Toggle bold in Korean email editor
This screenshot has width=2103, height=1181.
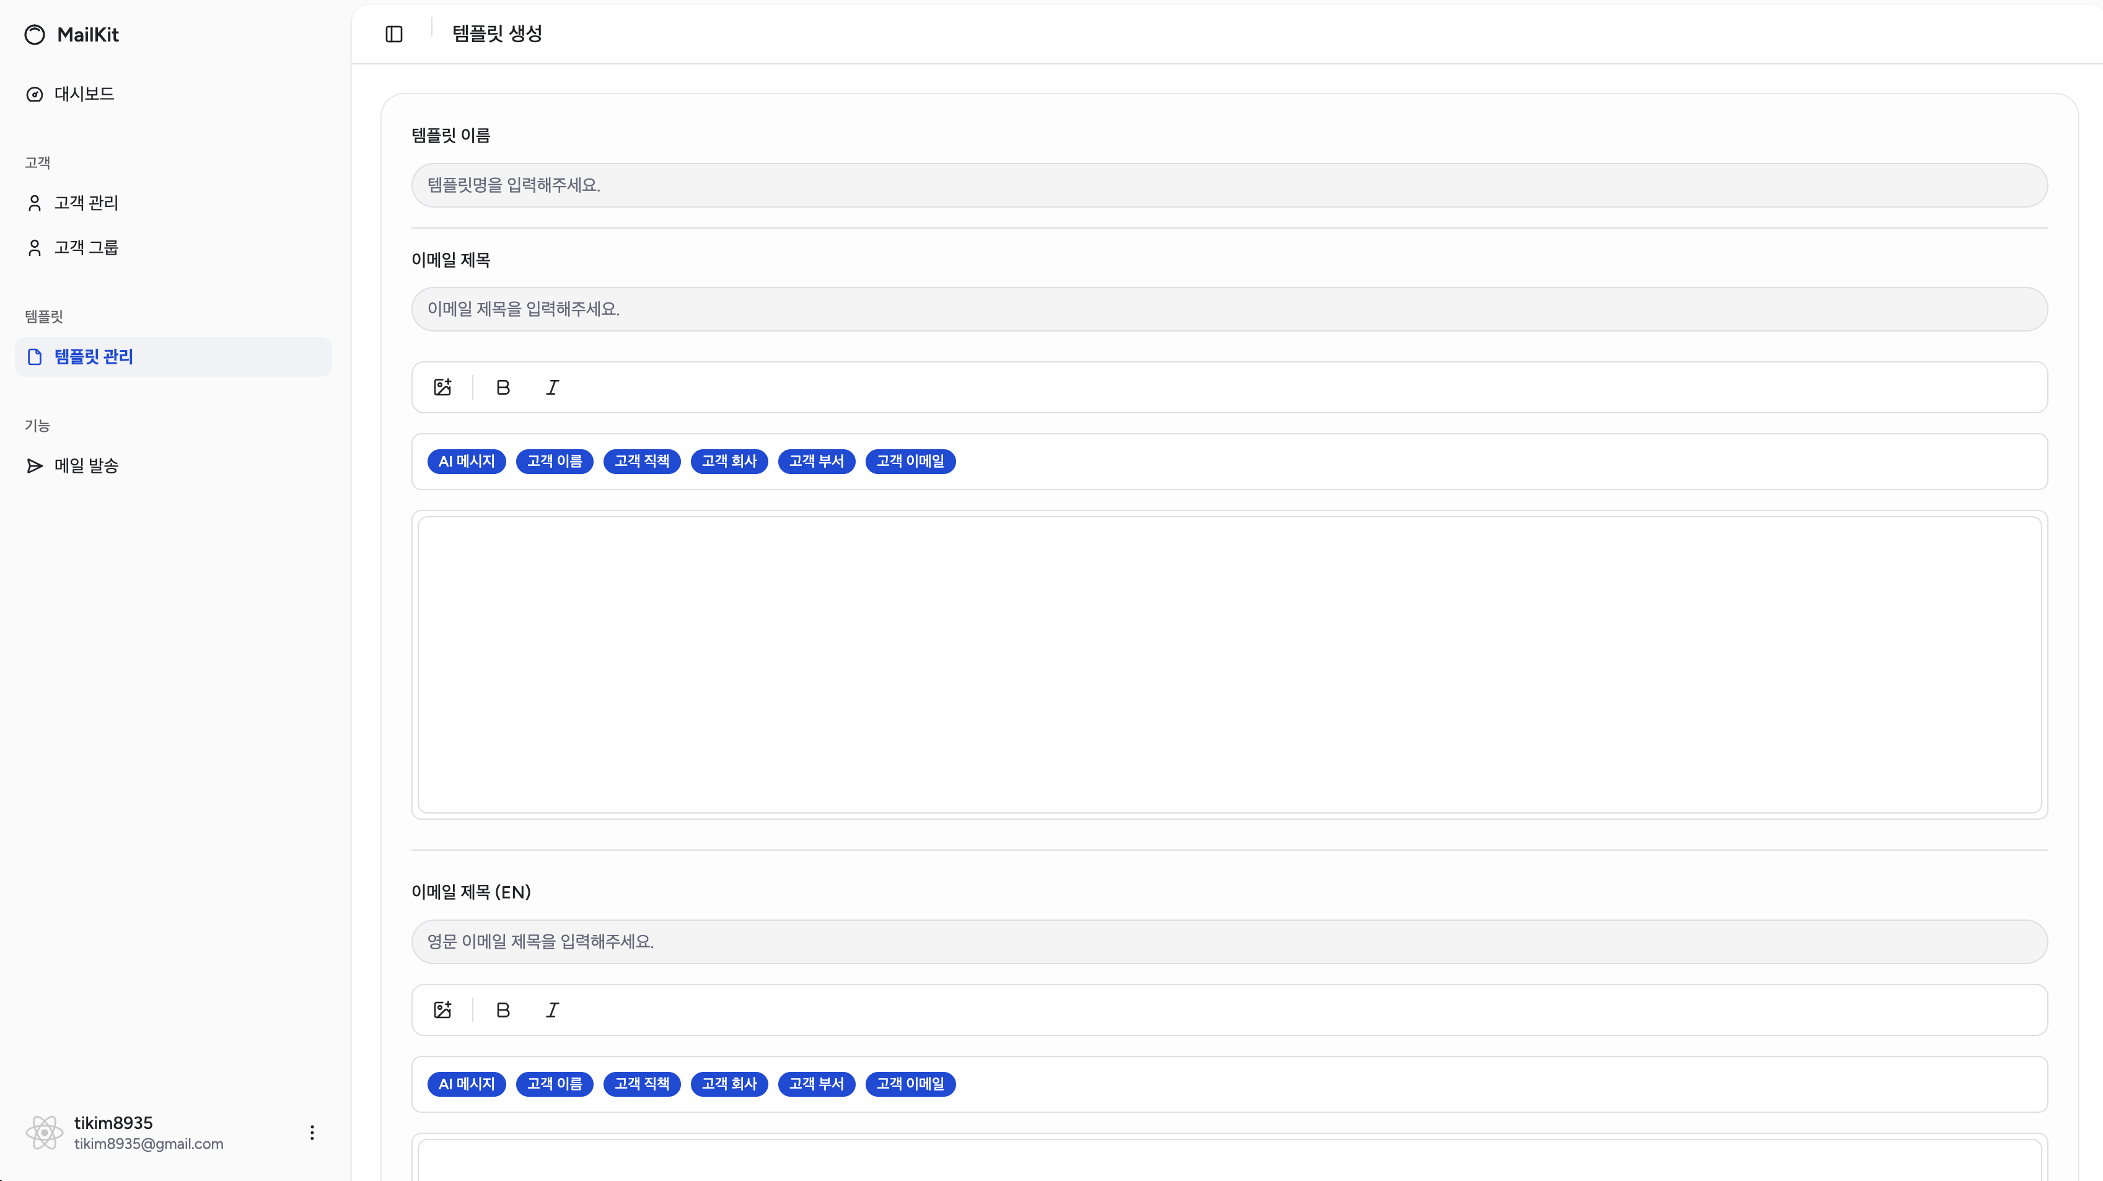click(x=503, y=388)
